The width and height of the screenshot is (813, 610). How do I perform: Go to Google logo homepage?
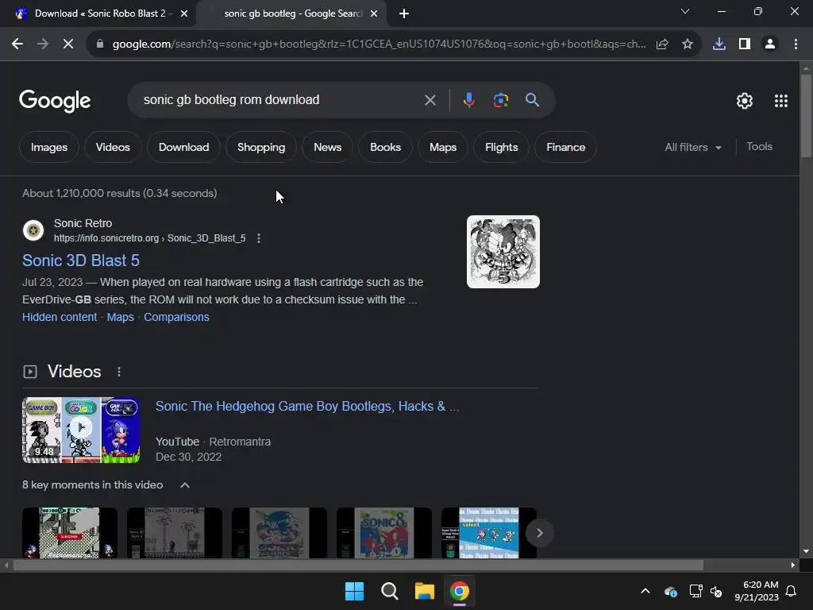[x=55, y=101]
